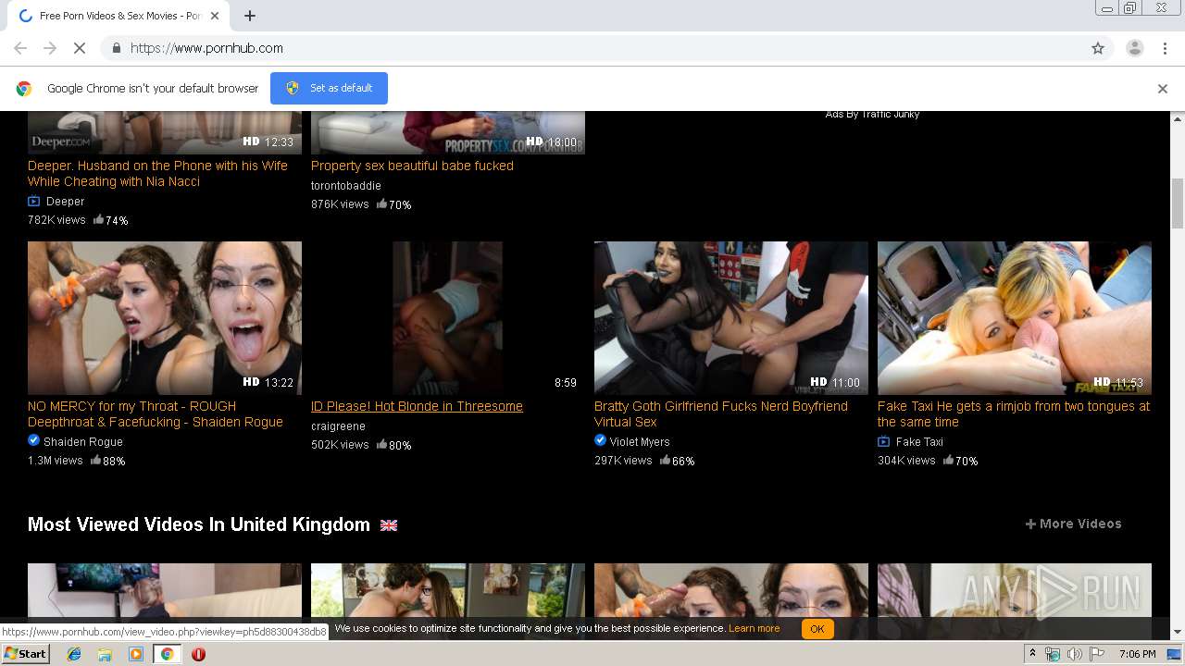Launch Internet Explorer from the taskbar

(74, 654)
